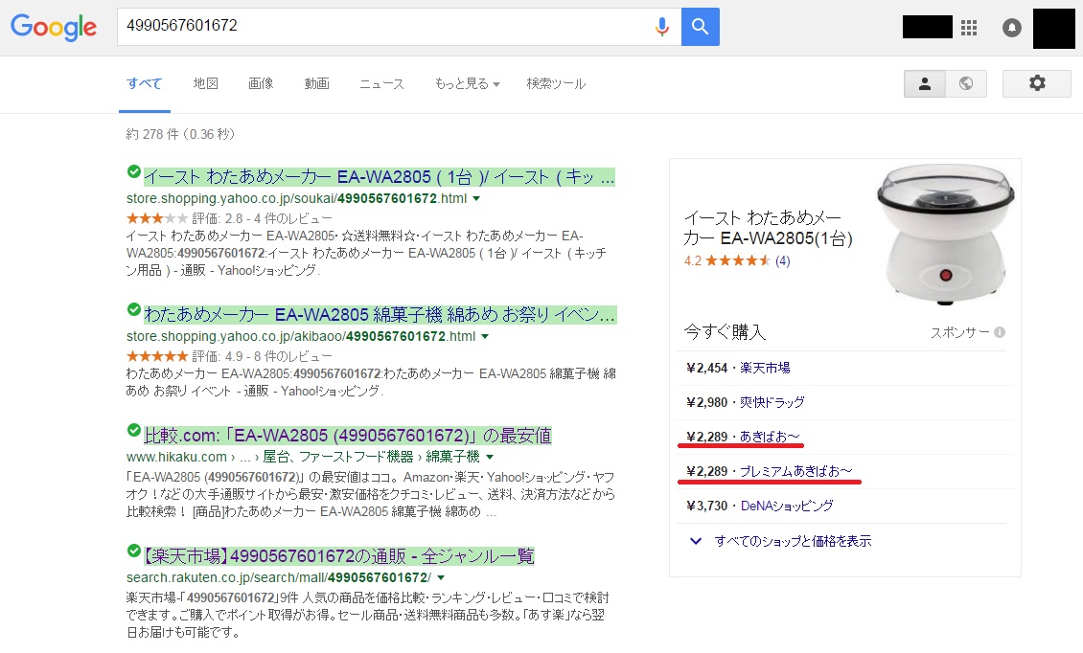1083x653 pixels.
Task: Open result イースト わたあめメーカー EA-WA2805 (1台)
Action: point(380,177)
